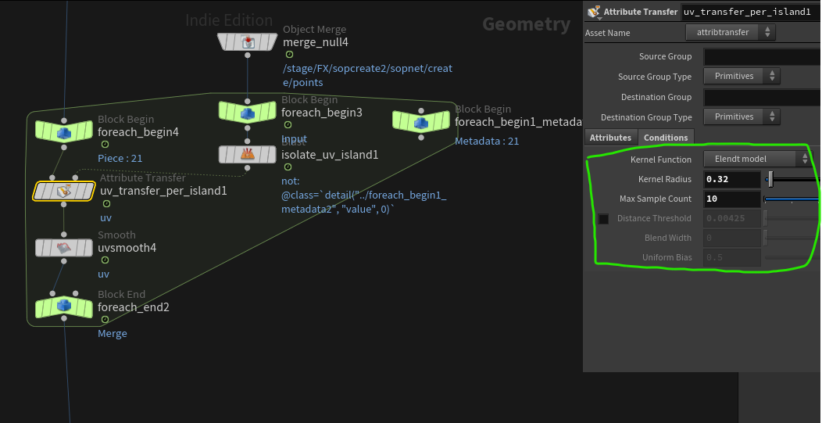Click the Kernel Radius value field

pyautogui.click(x=731, y=180)
